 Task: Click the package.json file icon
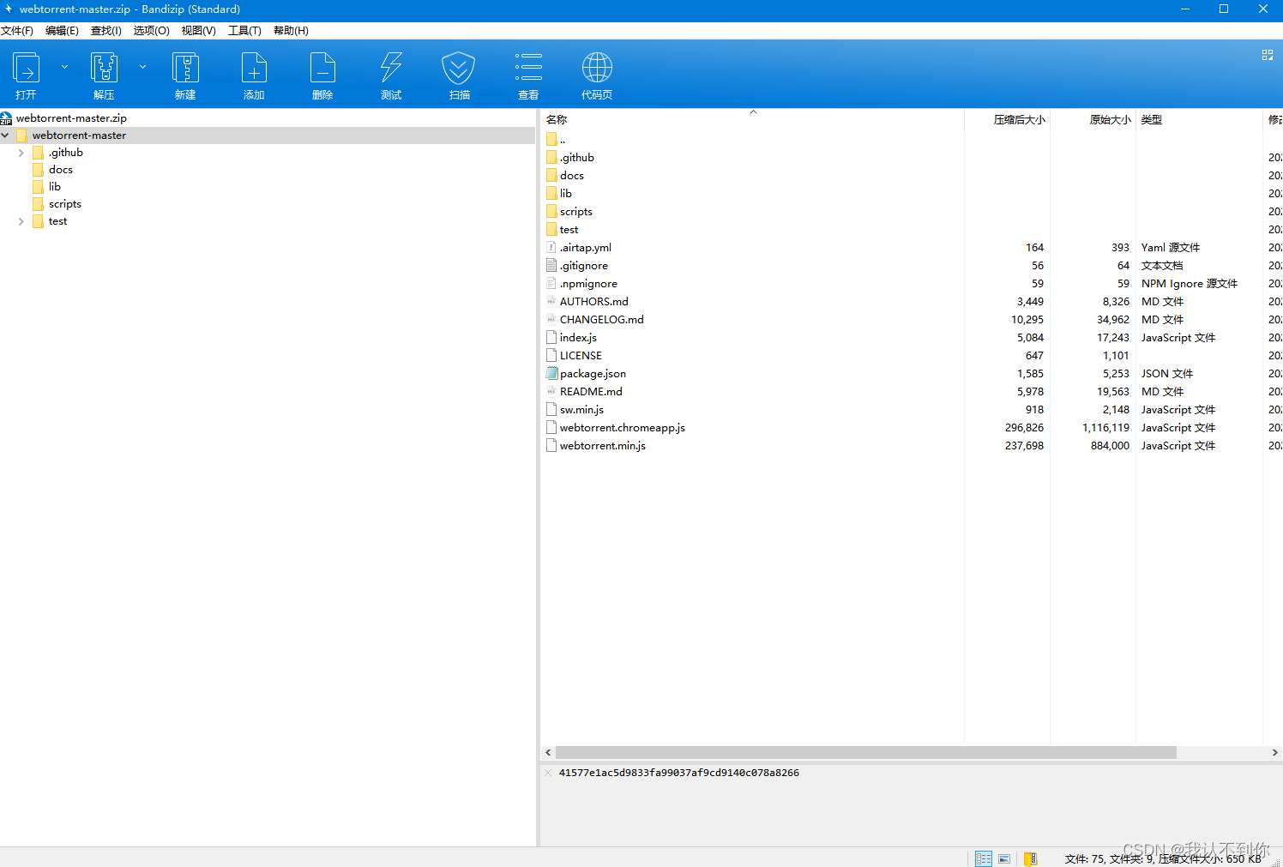point(551,374)
